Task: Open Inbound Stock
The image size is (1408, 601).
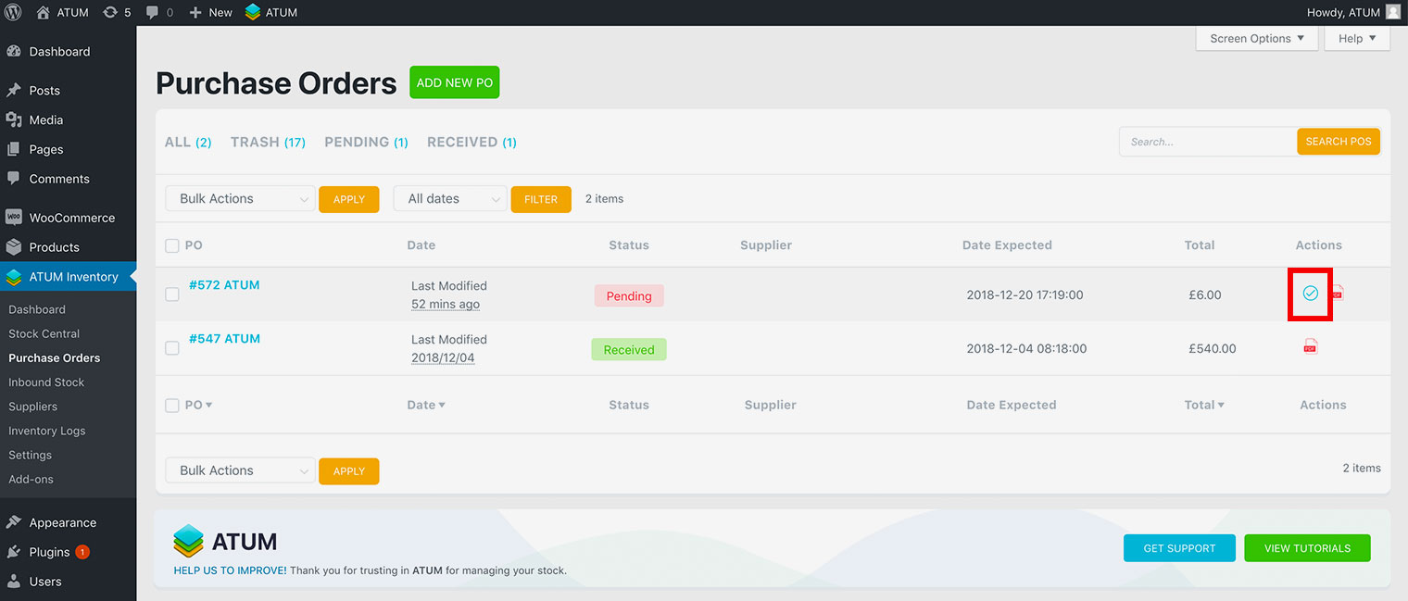Action: point(46,382)
